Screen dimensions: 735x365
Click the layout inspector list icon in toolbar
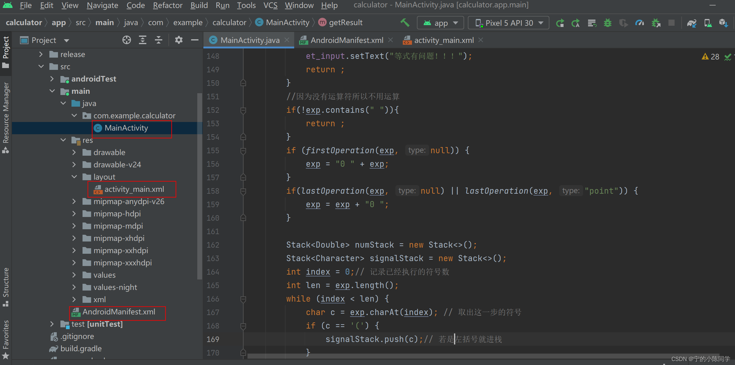coord(592,23)
